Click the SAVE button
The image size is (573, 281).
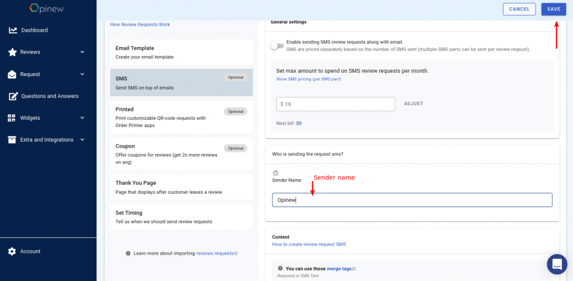coord(553,9)
